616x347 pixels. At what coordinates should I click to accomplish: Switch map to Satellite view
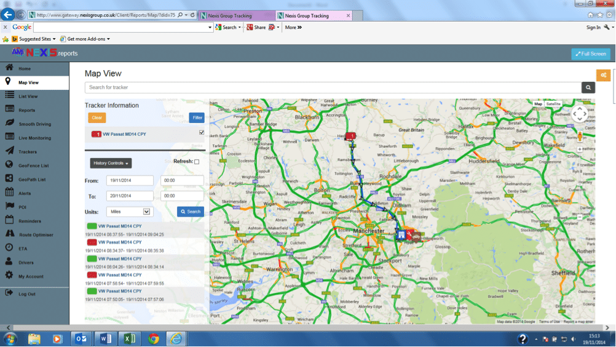click(x=553, y=104)
